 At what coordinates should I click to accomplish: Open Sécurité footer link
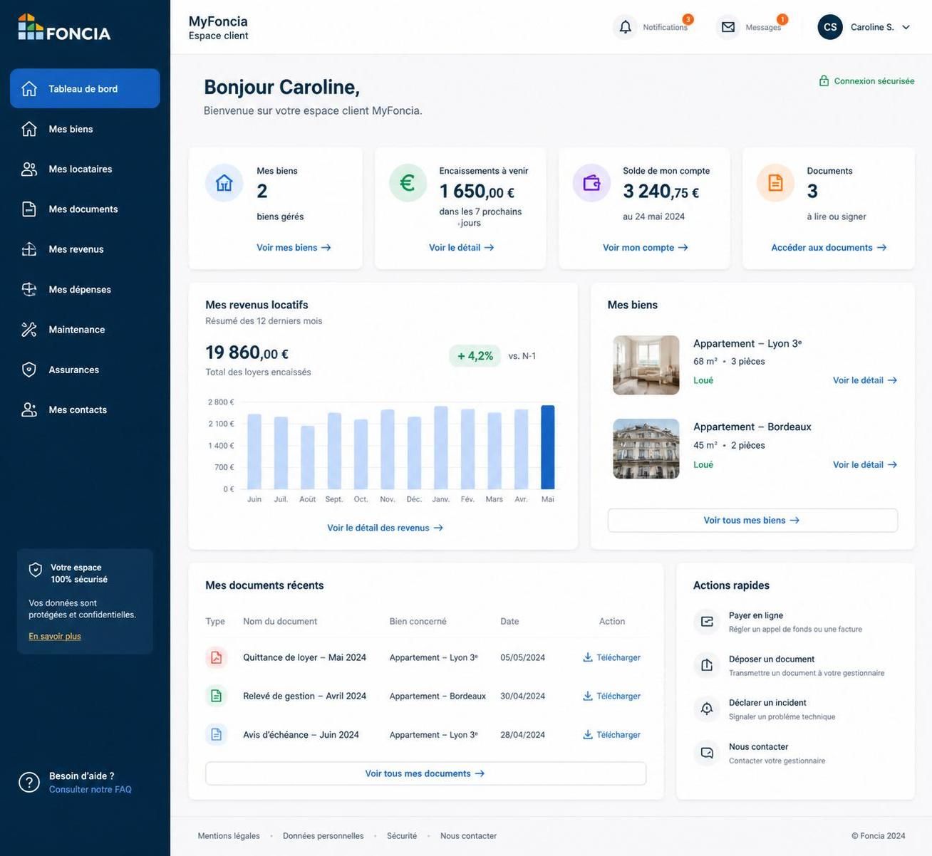(x=402, y=836)
